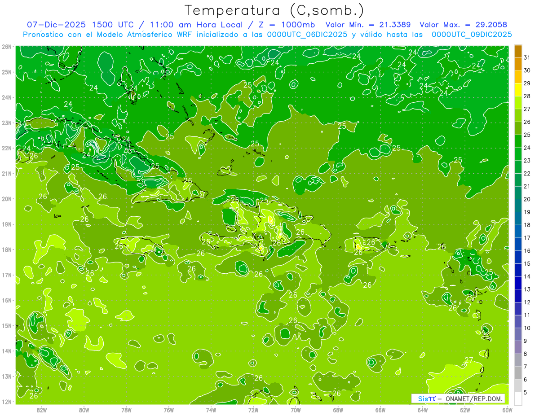Click the "19N" latitude axis label
The width and height of the screenshot is (539, 416).
(7, 224)
